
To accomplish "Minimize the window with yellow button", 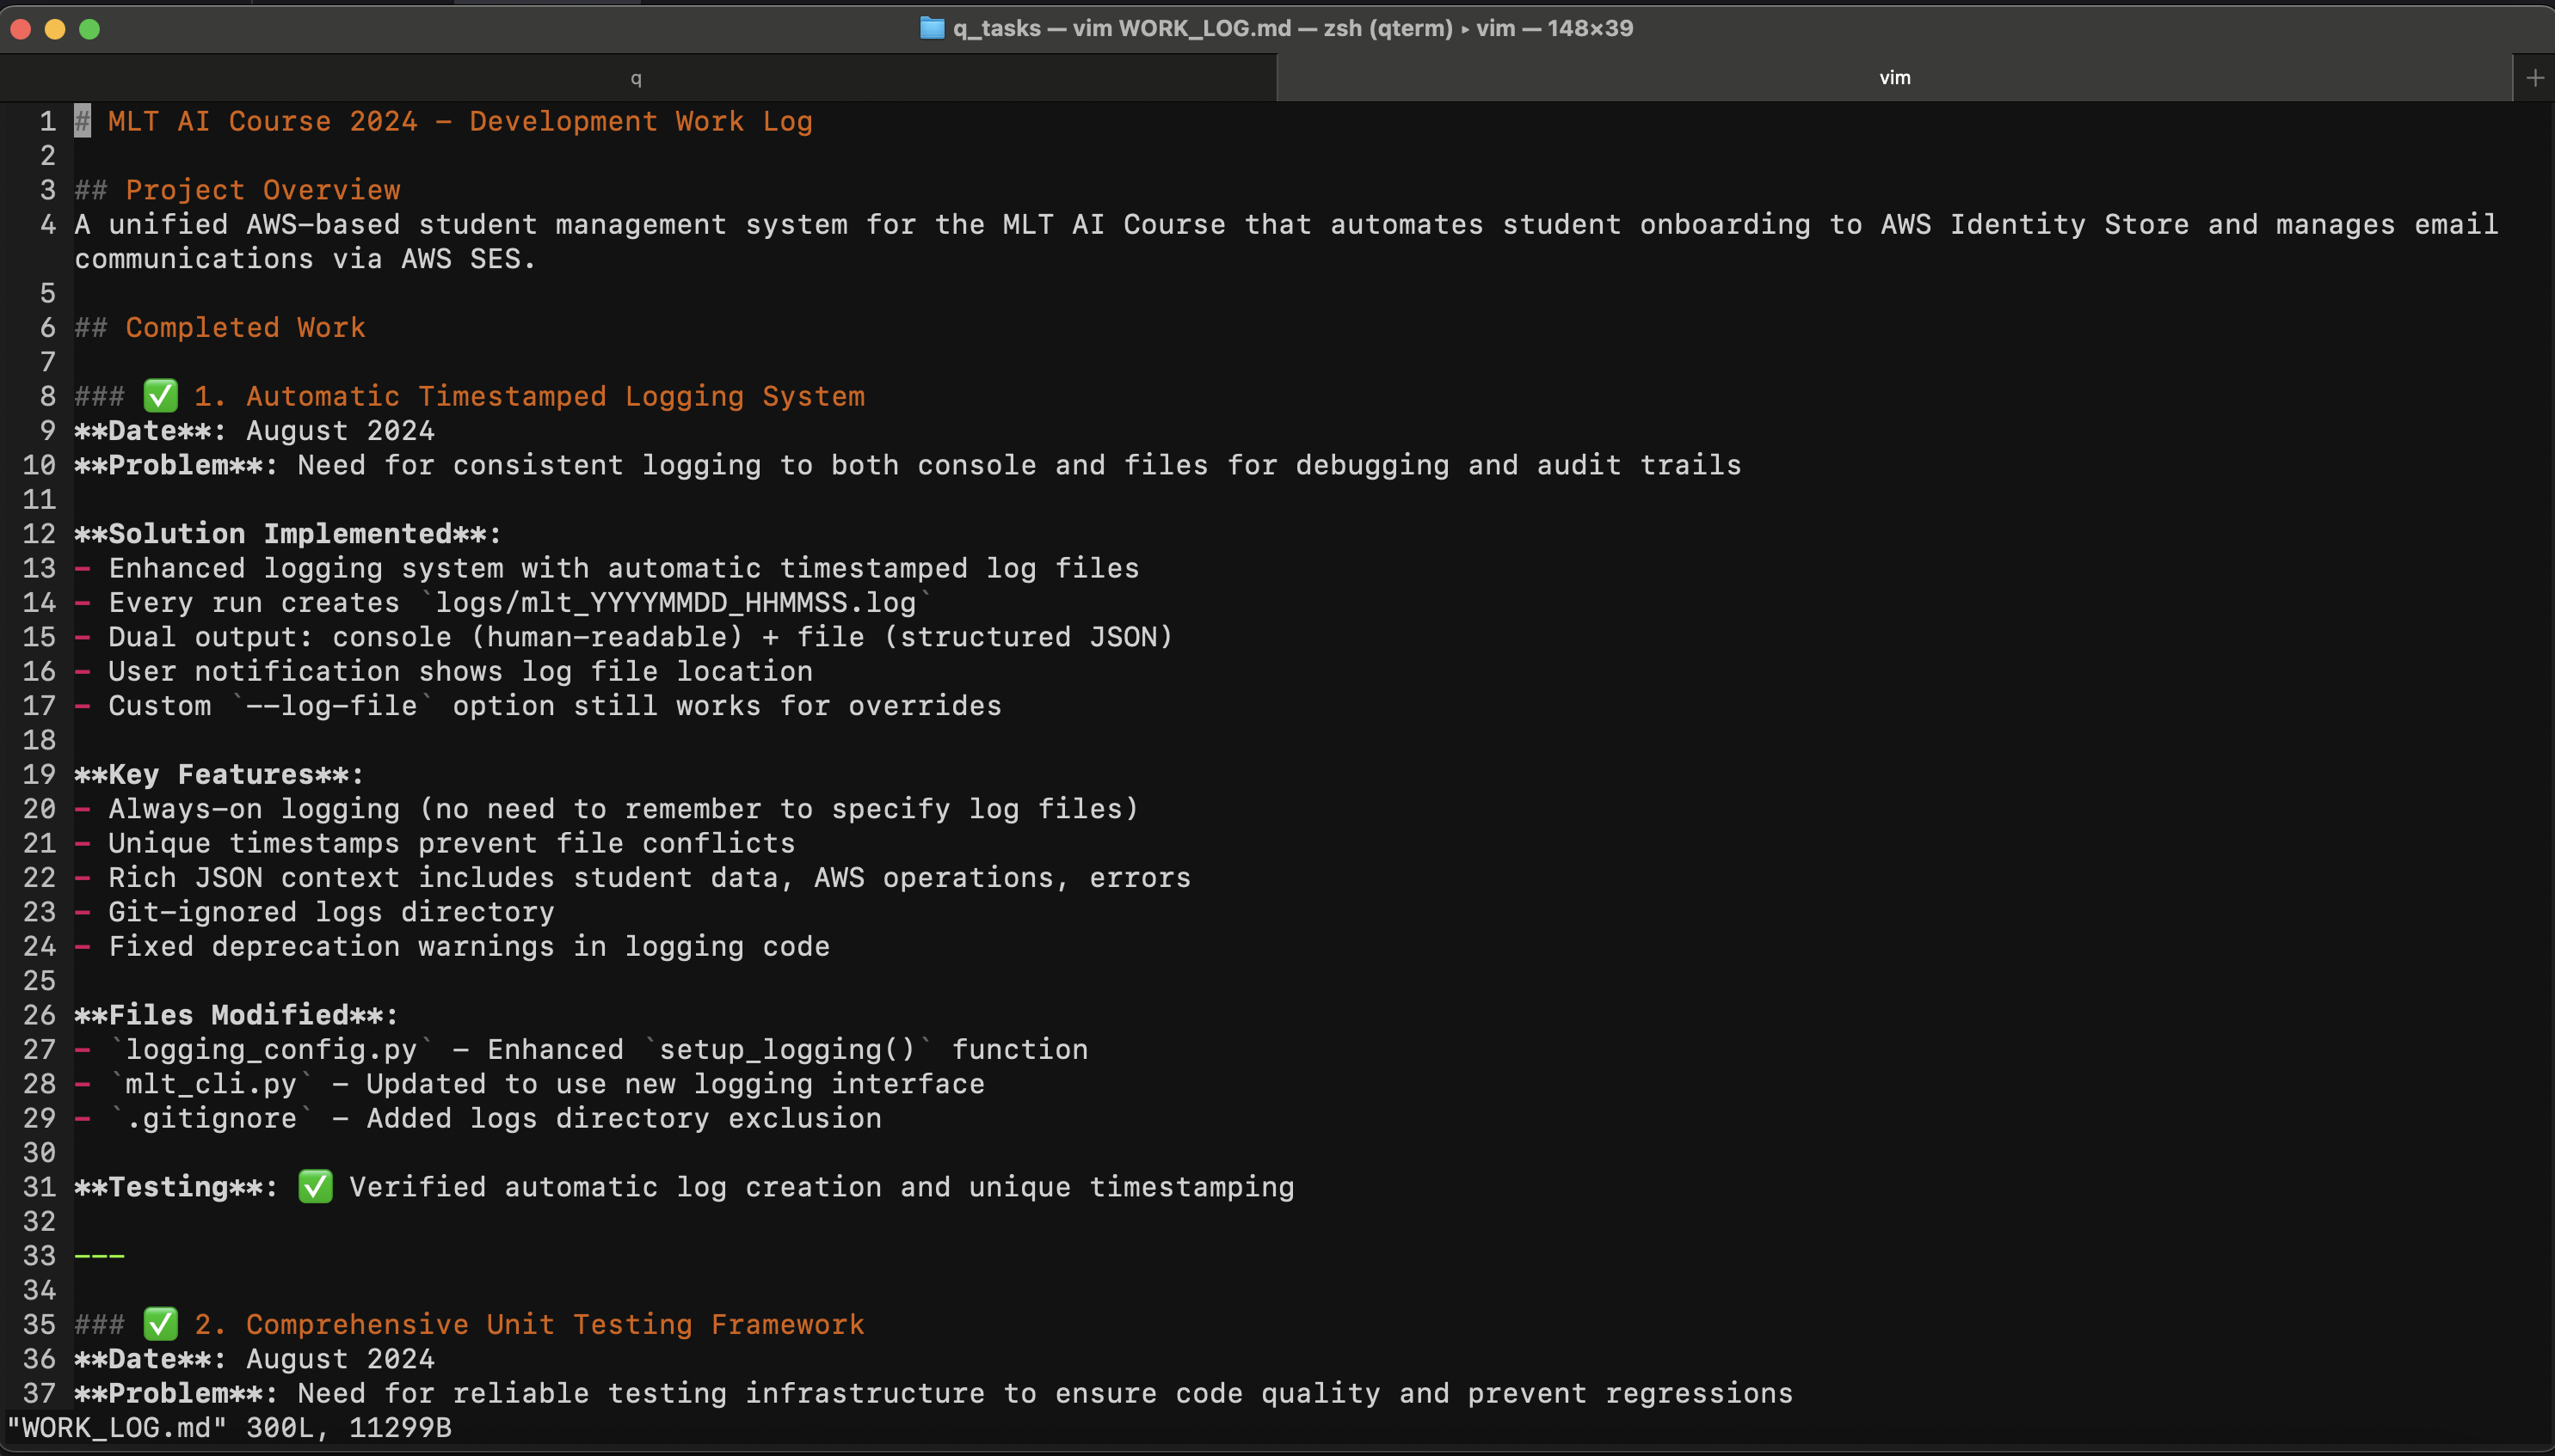I will (x=55, y=29).
